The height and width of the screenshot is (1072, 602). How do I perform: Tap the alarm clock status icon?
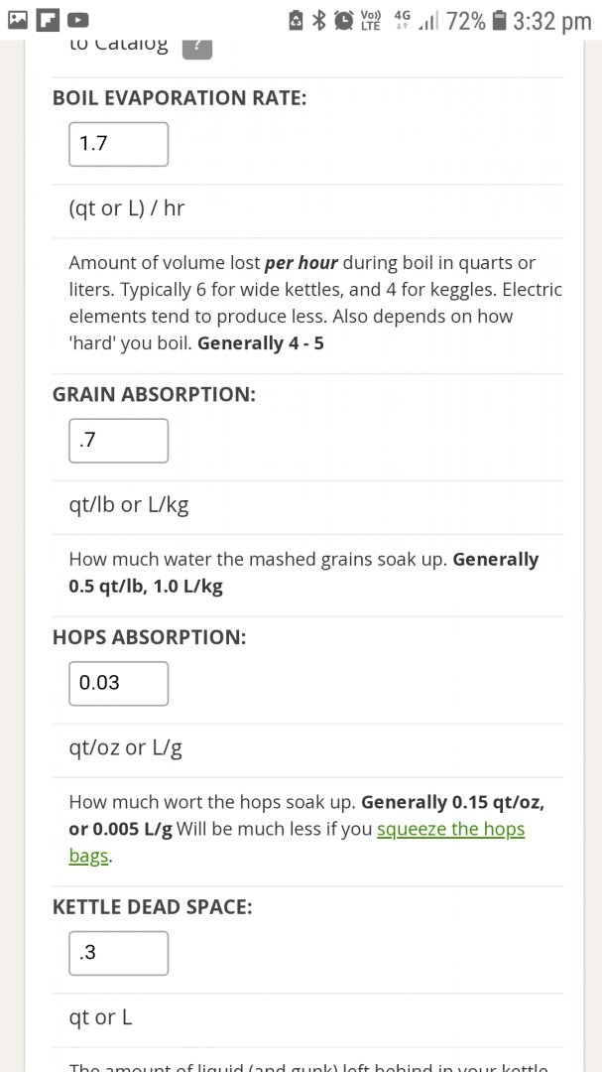(x=344, y=19)
